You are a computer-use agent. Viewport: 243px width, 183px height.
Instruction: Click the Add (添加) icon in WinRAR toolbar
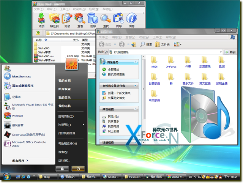pyautogui.click(x=41, y=20)
